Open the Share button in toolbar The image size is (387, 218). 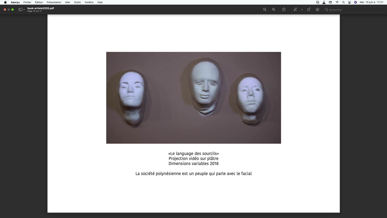(x=284, y=9)
